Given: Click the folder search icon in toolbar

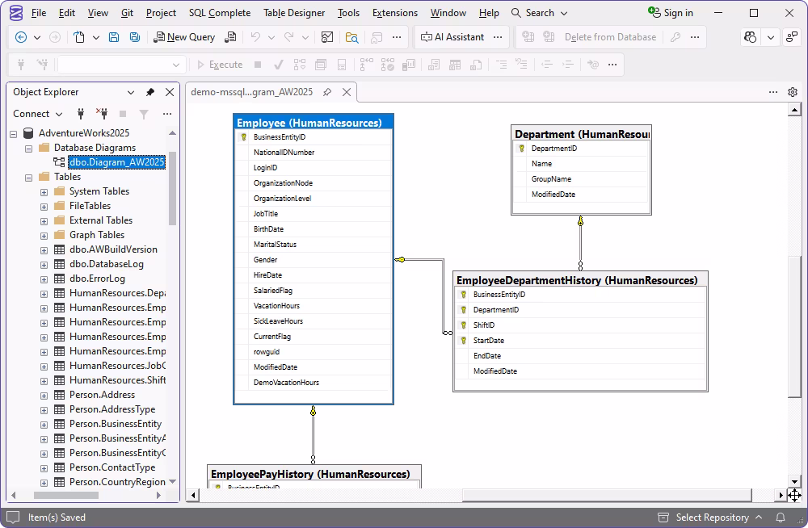Looking at the screenshot, I should point(352,37).
